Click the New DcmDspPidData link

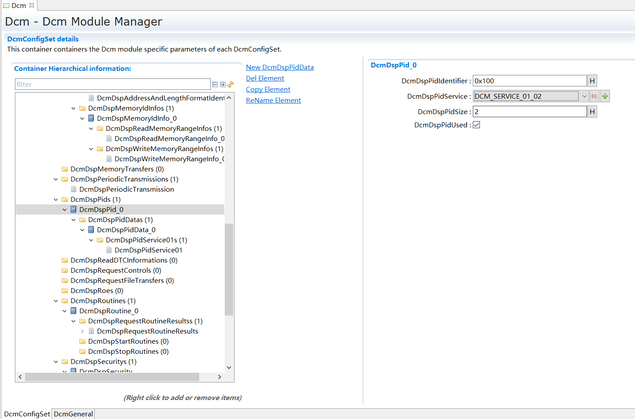[280, 67]
